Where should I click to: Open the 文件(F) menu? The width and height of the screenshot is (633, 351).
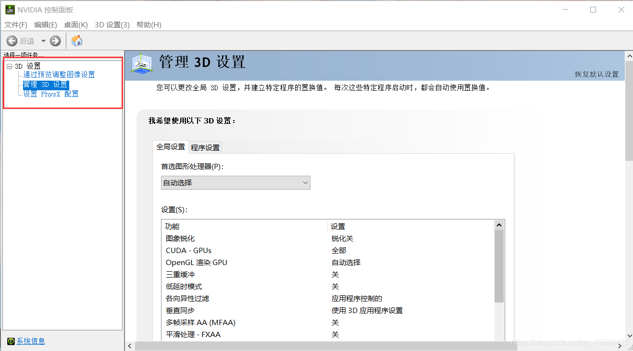click(16, 24)
